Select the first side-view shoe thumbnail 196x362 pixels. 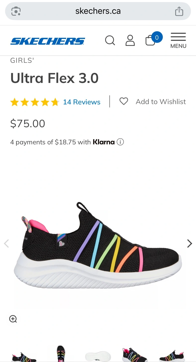point(24,356)
